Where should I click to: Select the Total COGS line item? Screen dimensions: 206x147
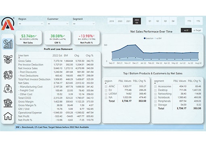pyautogui.click(x=25, y=98)
